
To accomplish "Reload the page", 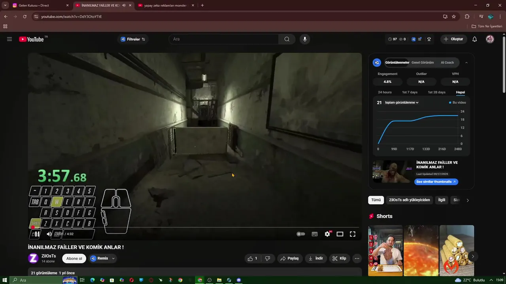I will [x=25, y=17].
